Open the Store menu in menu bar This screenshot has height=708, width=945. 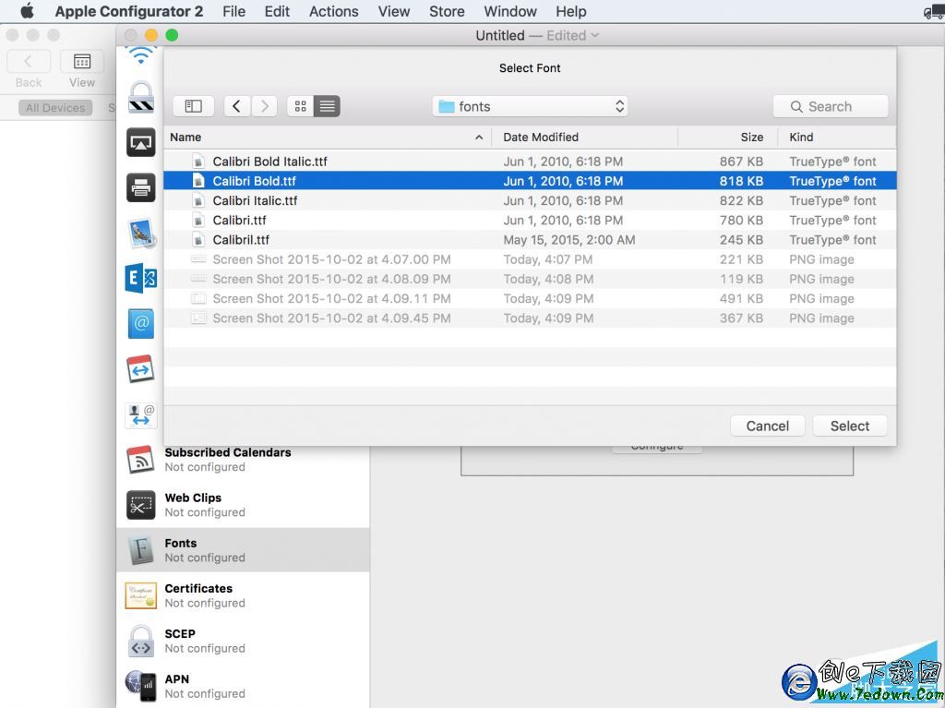coord(447,11)
